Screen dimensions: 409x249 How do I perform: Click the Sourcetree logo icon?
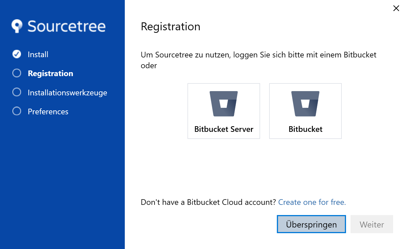point(17,26)
